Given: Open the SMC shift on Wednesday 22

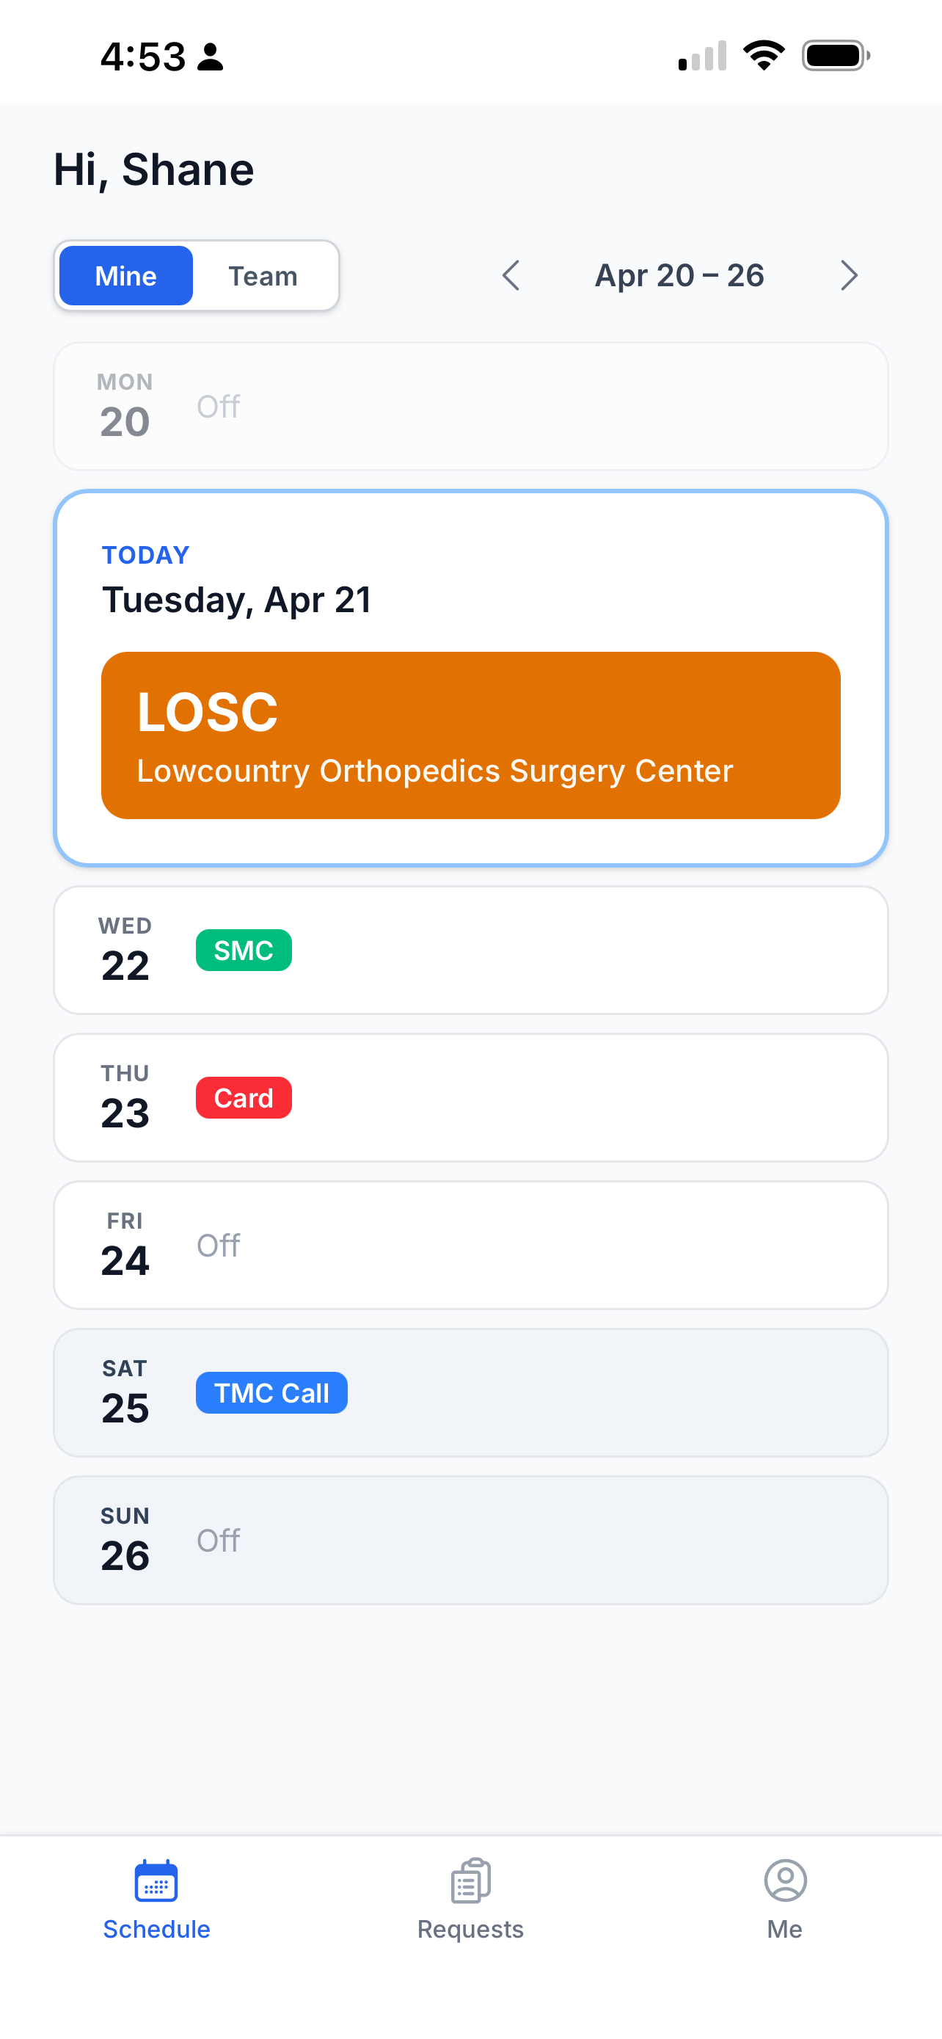Looking at the screenshot, I should click(x=243, y=950).
